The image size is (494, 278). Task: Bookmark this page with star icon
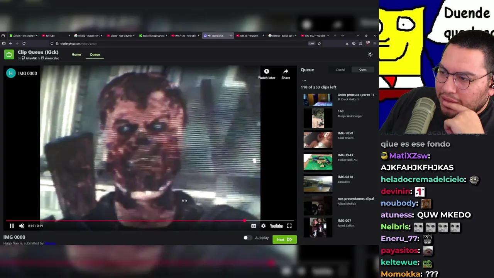pyautogui.click(x=319, y=44)
